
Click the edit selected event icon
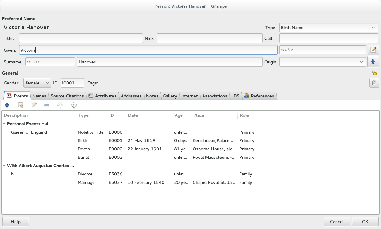(x=34, y=106)
